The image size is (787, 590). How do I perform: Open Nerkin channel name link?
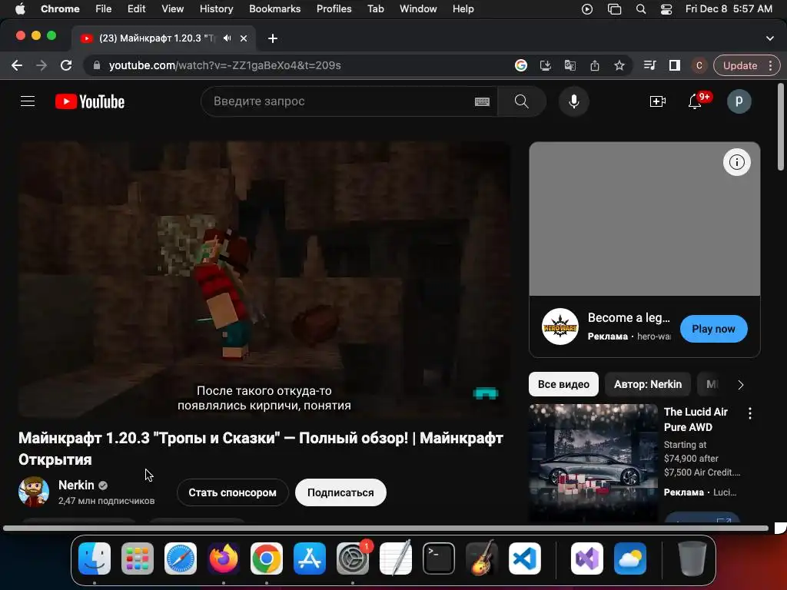[76, 485]
